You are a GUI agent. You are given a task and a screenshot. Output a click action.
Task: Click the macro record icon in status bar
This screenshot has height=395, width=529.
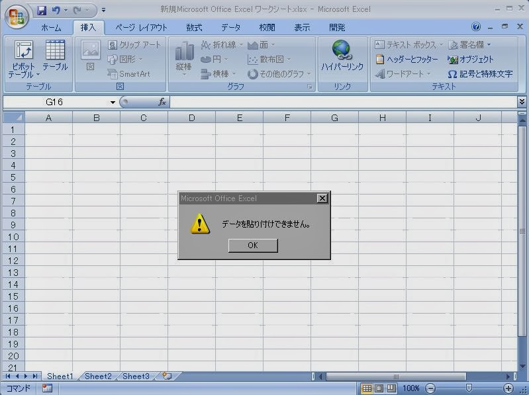(x=47, y=388)
